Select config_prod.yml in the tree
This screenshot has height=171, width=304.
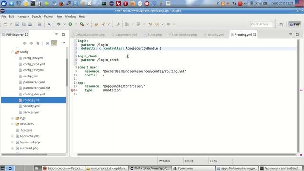coord(34,64)
